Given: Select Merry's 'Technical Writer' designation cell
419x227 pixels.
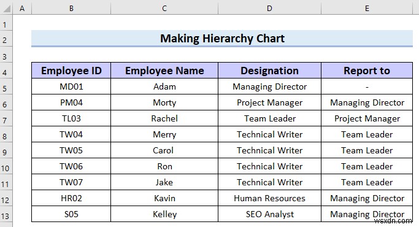Looking at the screenshot, I should [x=270, y=134].
